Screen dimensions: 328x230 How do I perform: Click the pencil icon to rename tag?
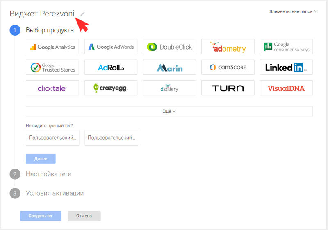tap(83, 14)
